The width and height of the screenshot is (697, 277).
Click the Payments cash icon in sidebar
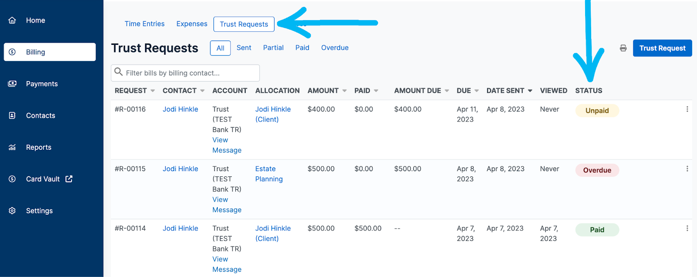pos(12,84)
